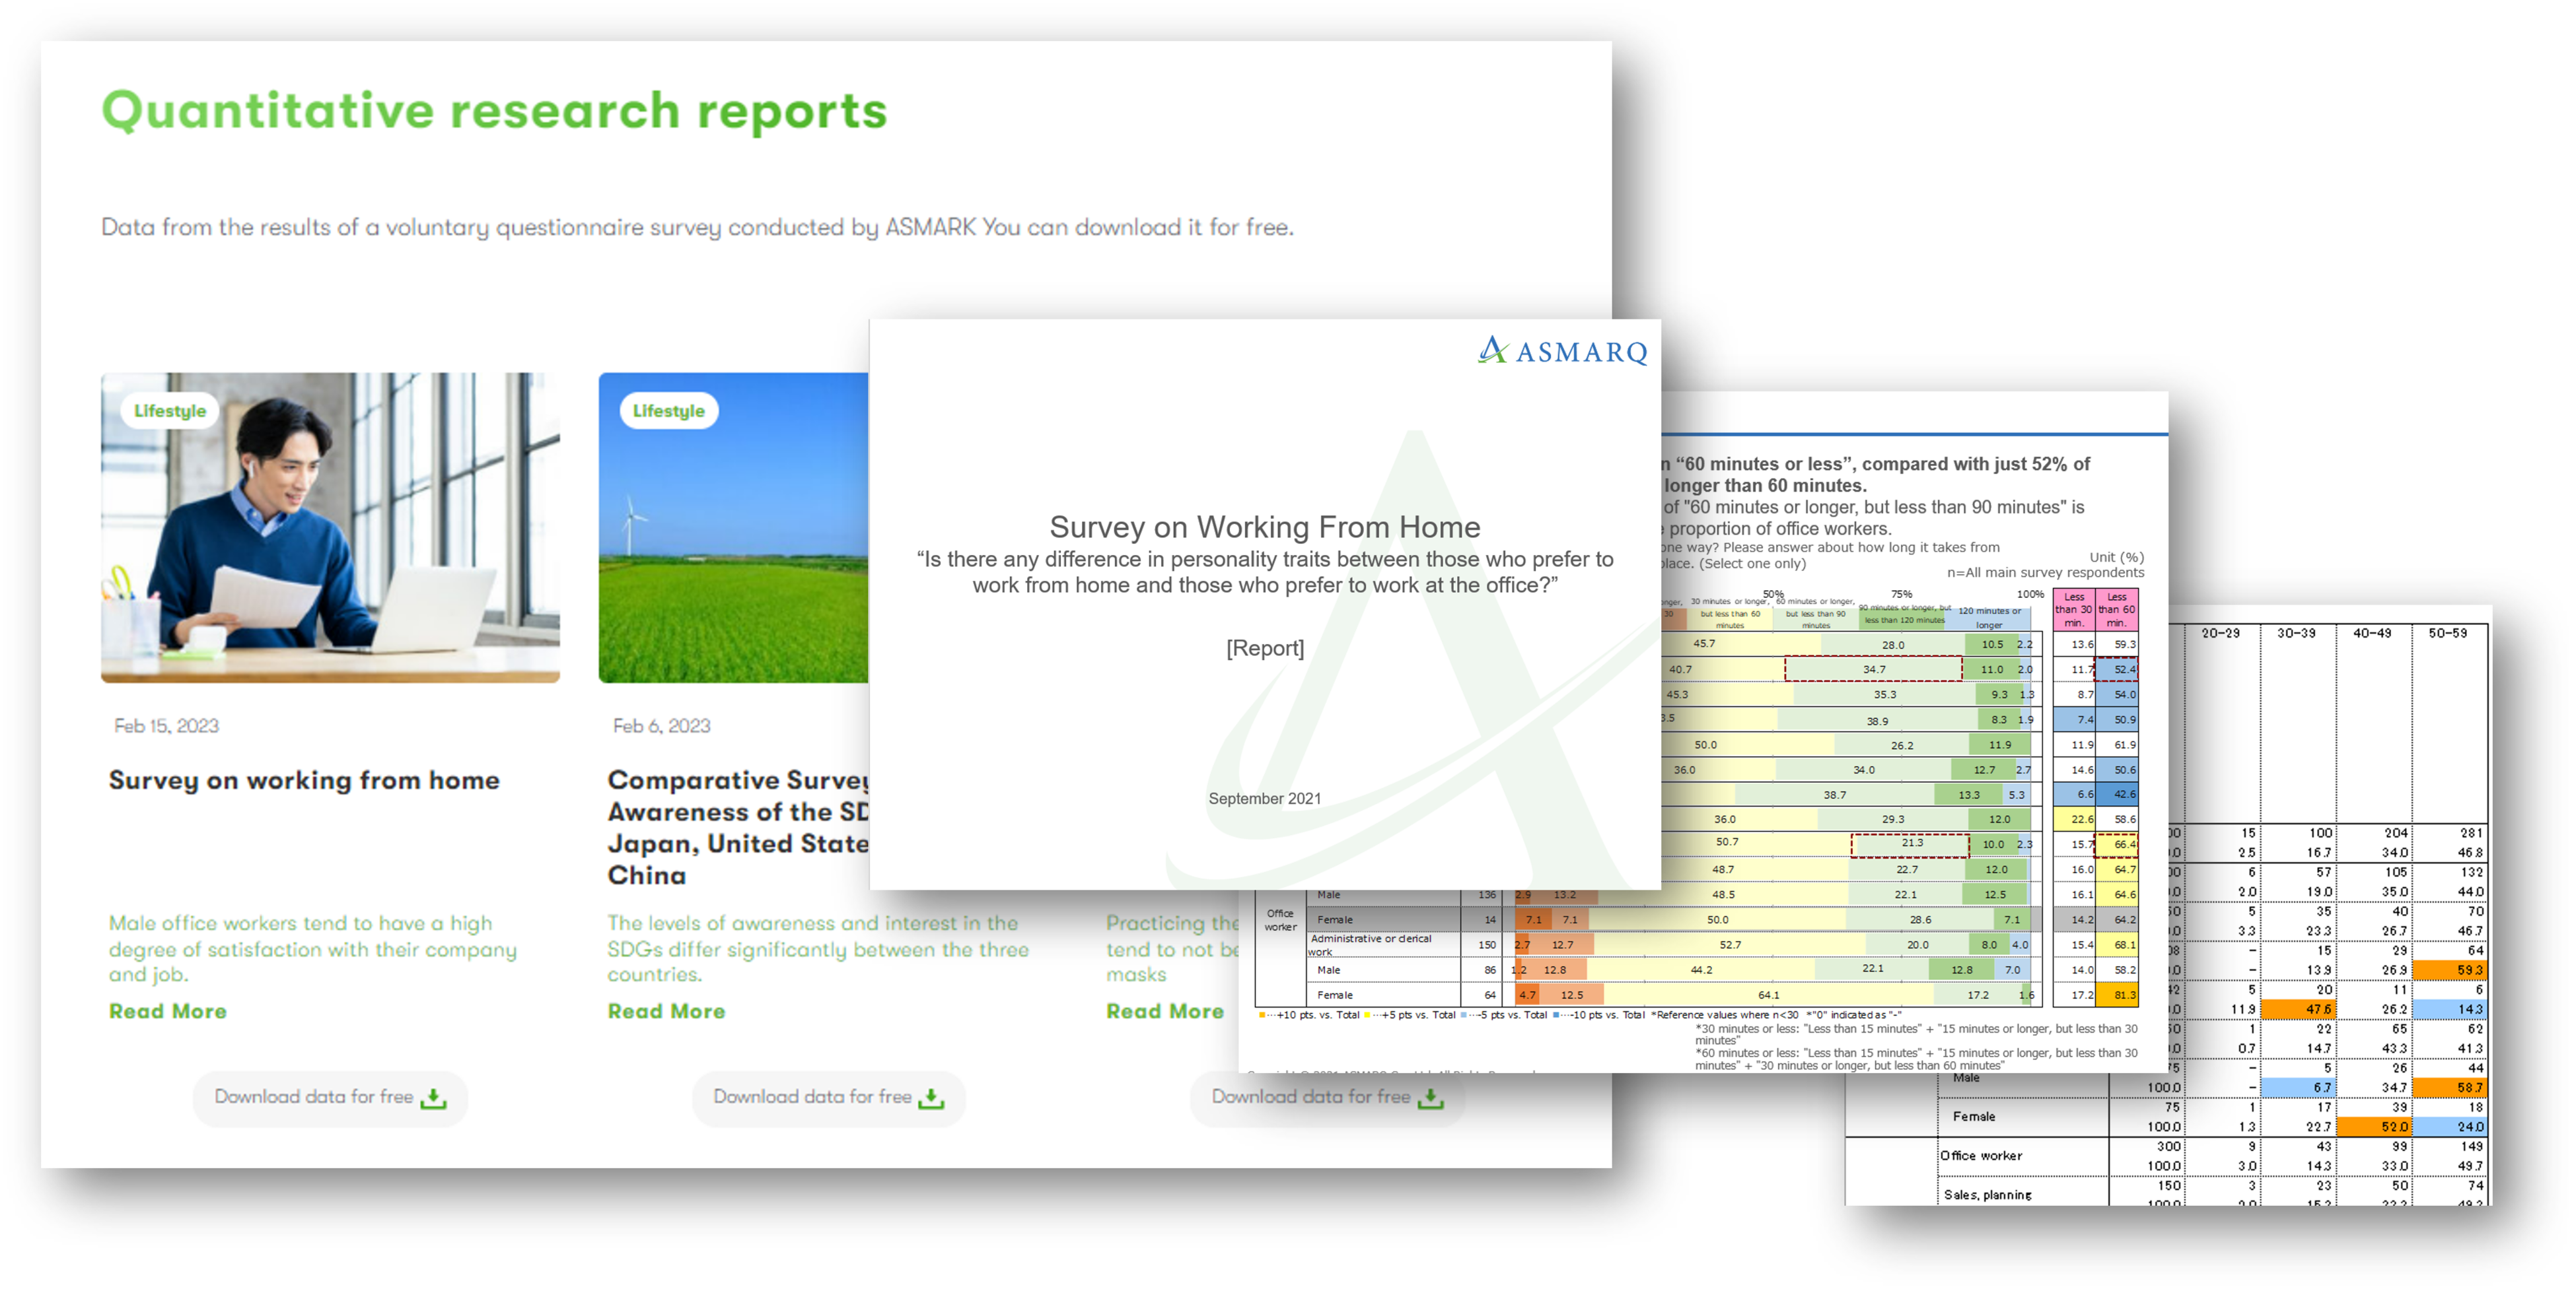Click Survey on working from home title

click(304, 780)
